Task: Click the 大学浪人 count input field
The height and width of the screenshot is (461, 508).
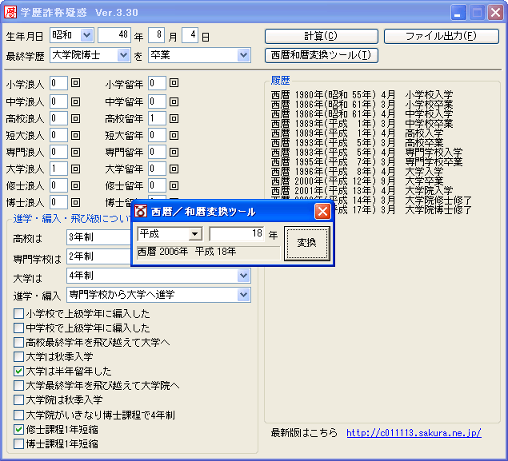Action: coord(58,169)
